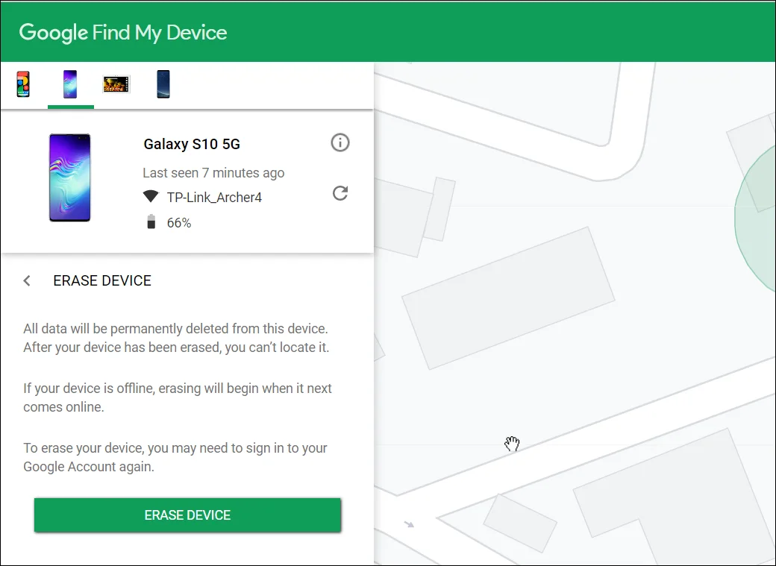Click the TP-Link_Archer4 network name
This screenshot has height=566, width=776.
tap(214, 198)
